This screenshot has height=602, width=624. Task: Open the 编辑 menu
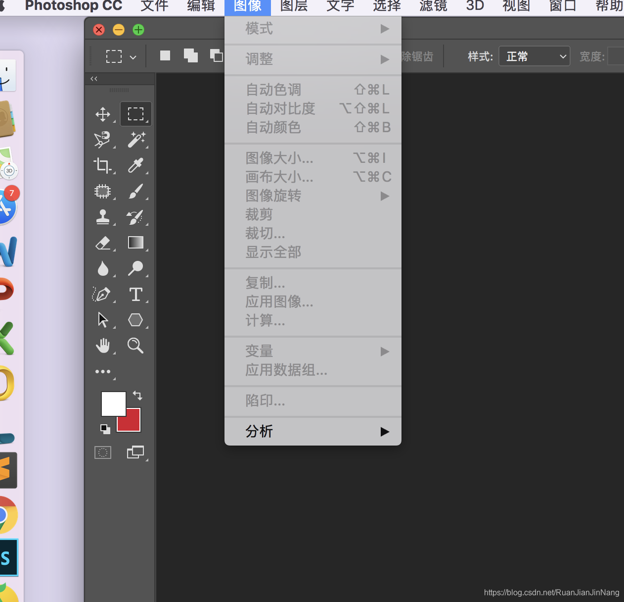click(x=201, y=6)
